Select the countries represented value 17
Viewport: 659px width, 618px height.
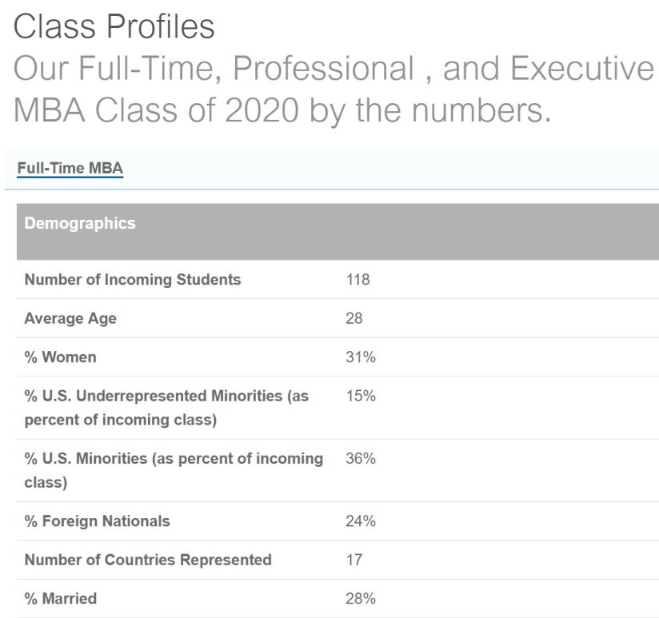click(353, 560)
